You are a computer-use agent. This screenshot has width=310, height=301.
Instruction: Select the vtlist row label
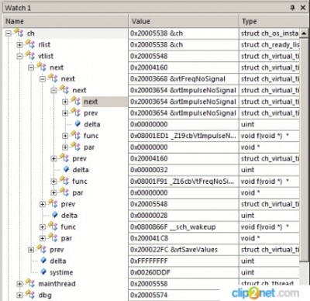click(x=46, y=56)
